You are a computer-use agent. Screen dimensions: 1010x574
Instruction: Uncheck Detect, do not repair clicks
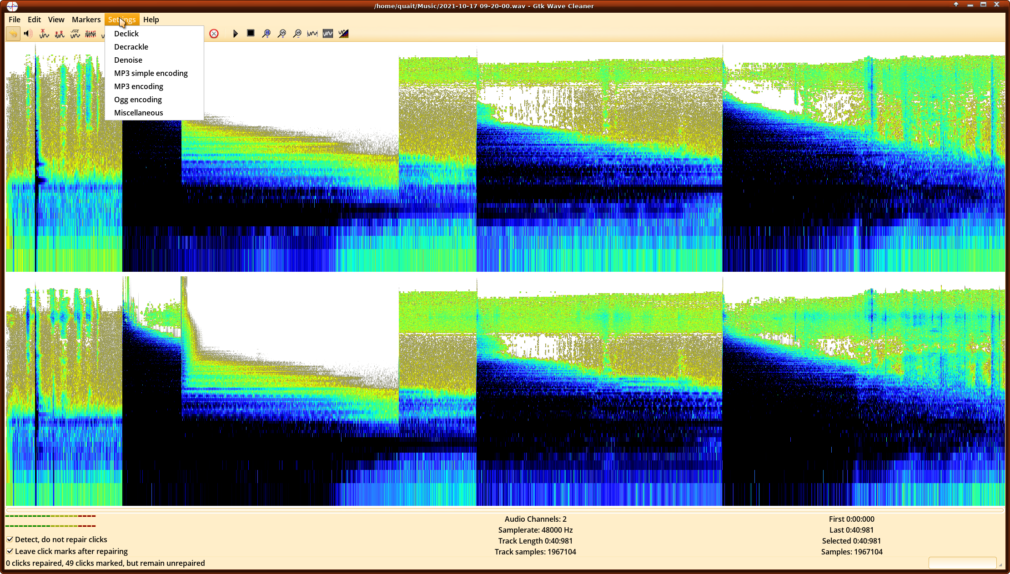(x=10, y=539)
